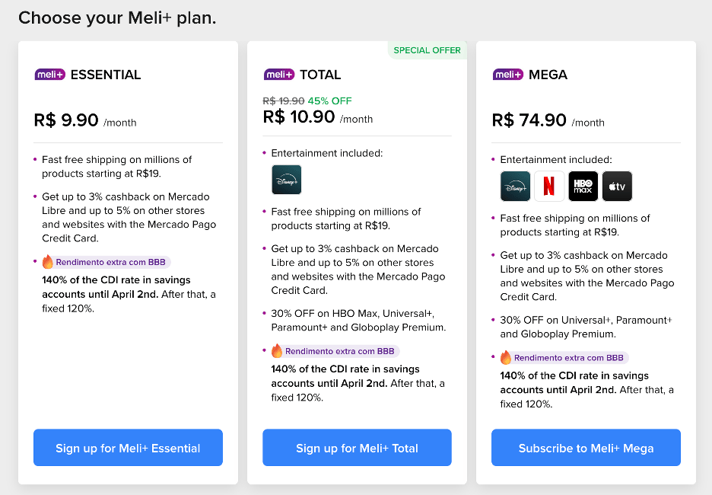Click Rendimento extra com BBB tag in Essential
This screenshot has width=712, height=495.
[x=106, y=262]
